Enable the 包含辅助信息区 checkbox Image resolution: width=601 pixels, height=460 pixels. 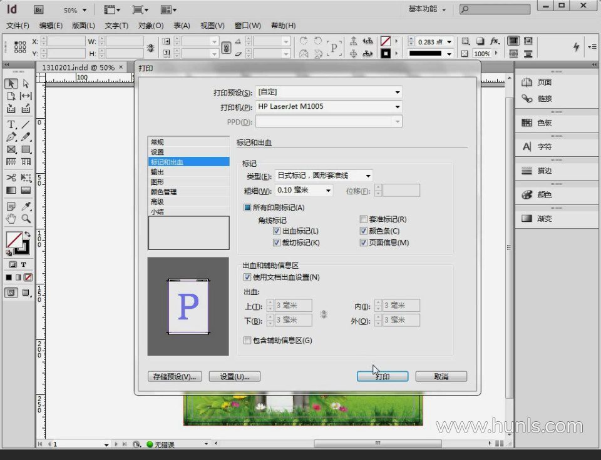(247, 341)
